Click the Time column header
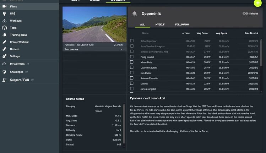Screen dimensions: 266x153 [x=187, y=33]
